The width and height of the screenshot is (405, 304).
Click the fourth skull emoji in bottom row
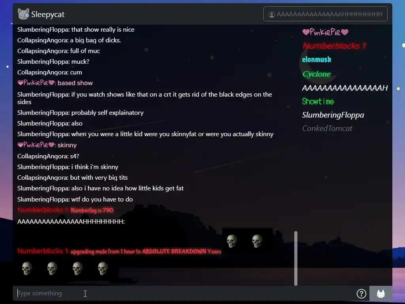103,268
